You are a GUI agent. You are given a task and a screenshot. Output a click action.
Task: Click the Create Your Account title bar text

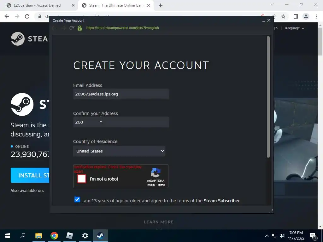point(68,20)
